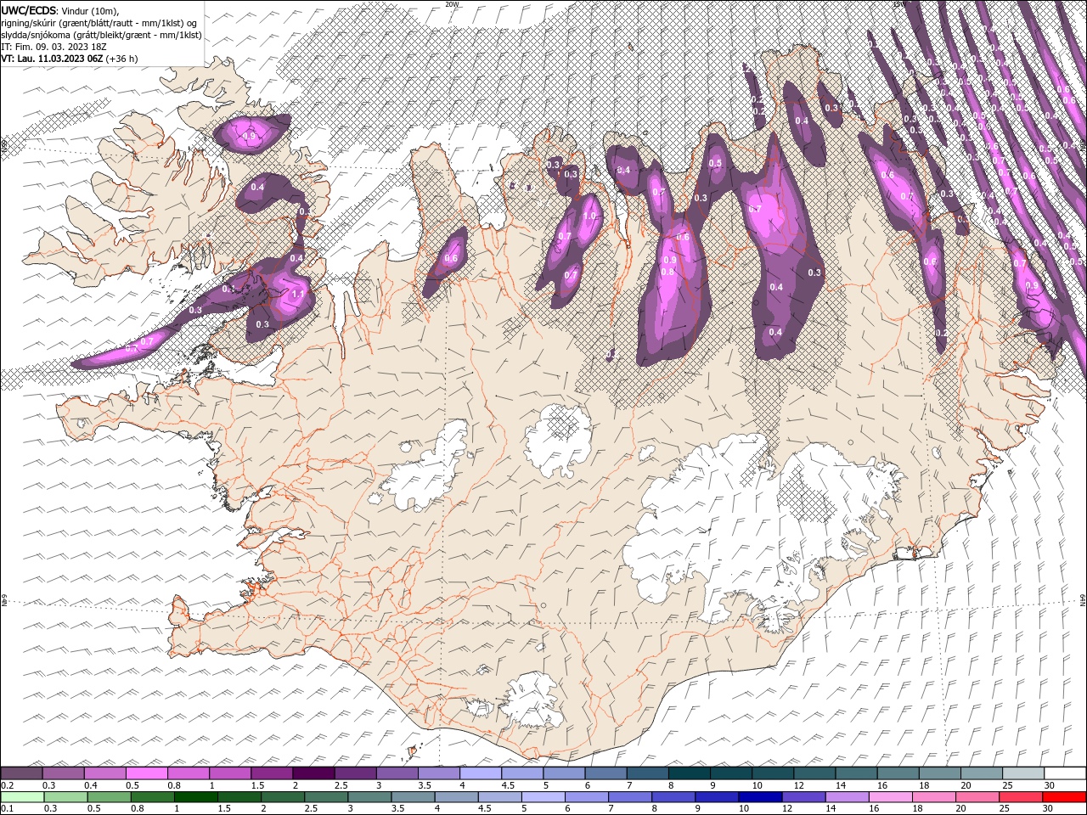Click the 0.3 swatch in upper legend row
Screen dimensions: 1087x815
(63, 773)
